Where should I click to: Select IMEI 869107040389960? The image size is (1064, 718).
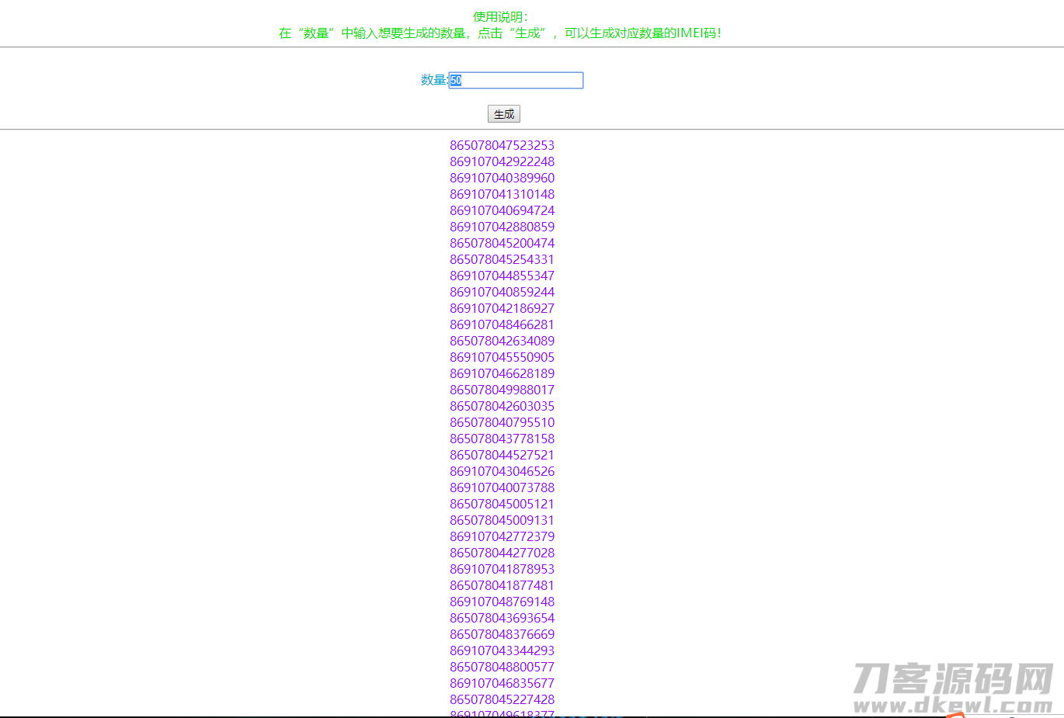tap(502, 178)
